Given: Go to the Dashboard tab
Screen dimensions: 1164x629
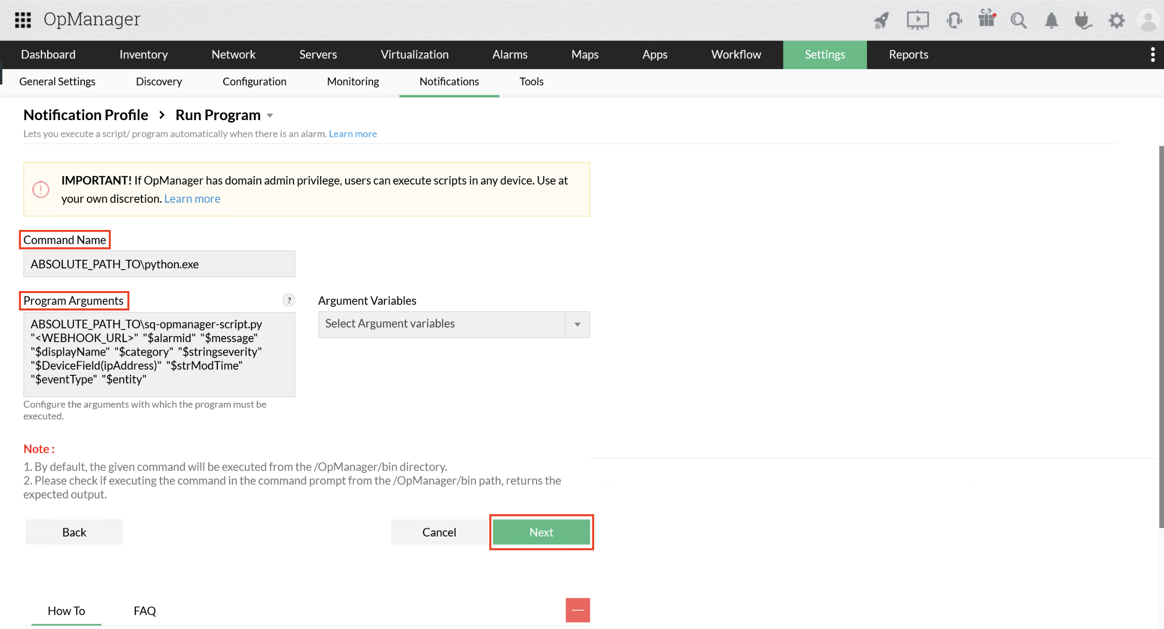Looking at the screenshot, I should coord(48,54).
